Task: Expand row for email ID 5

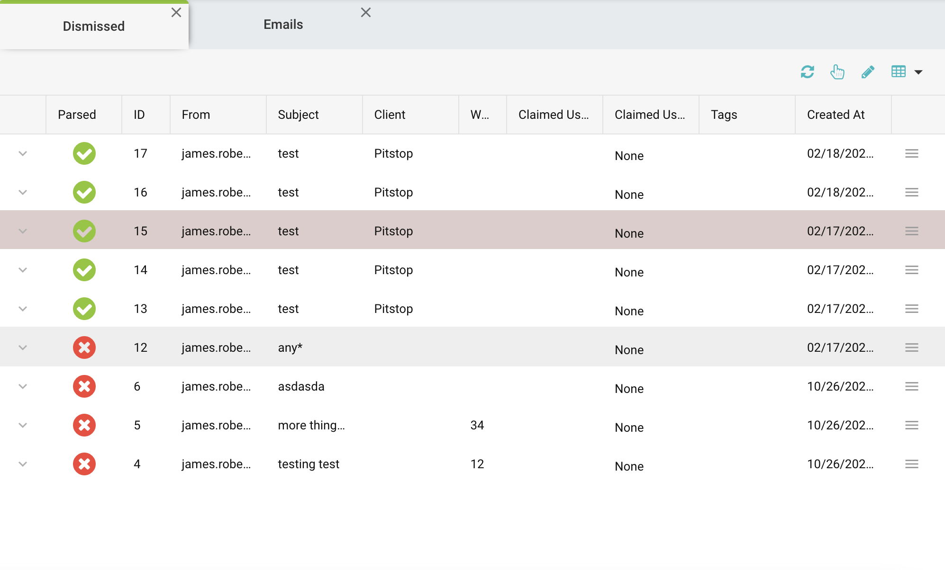Action: click(x=23, y=425)
